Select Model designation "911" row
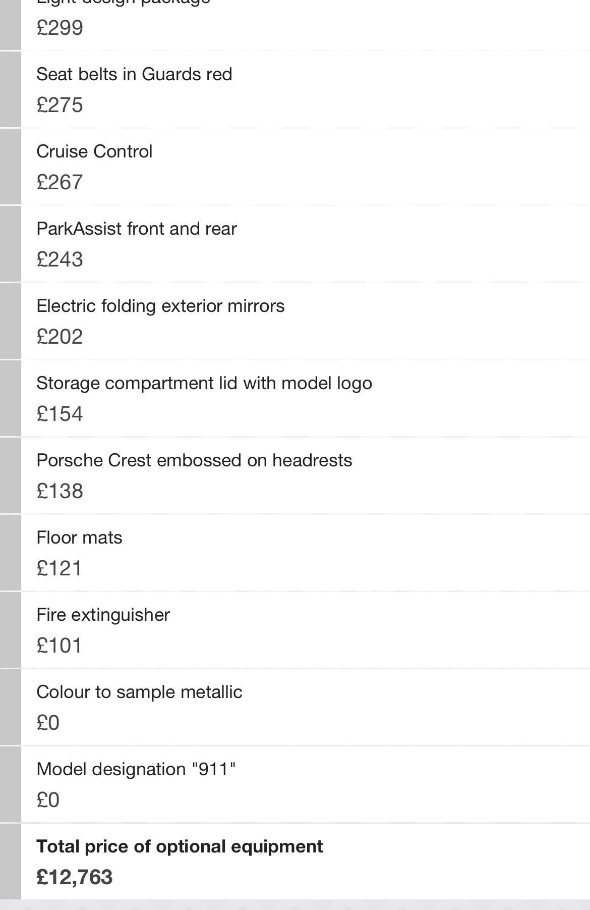The width and height of the screenshot is (590, 910). [x=306, y=785]
